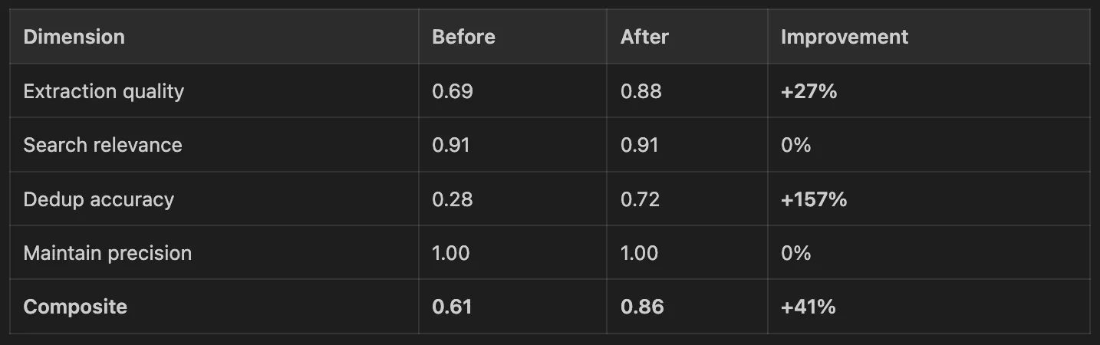Click the 0.28 Dedup accuracy Before cell
Image resolution: width=1100 pixels, height=345 pixels.
coord(453,199)
